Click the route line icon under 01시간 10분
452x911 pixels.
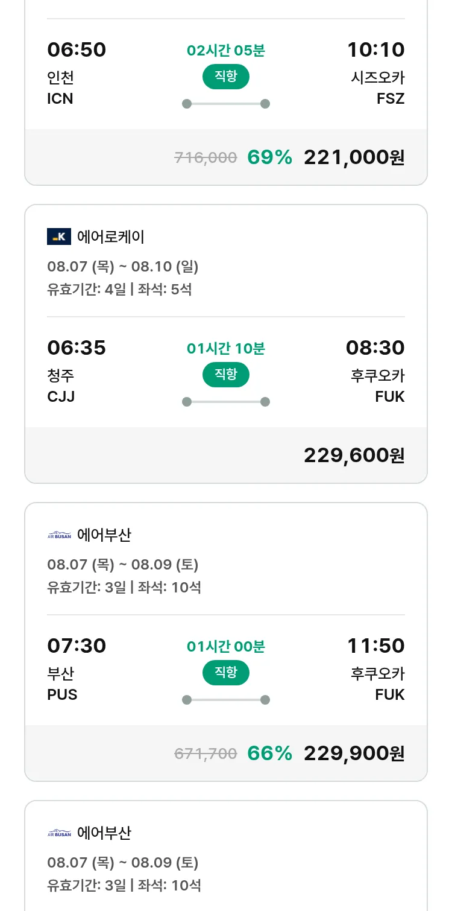point(226,402)
